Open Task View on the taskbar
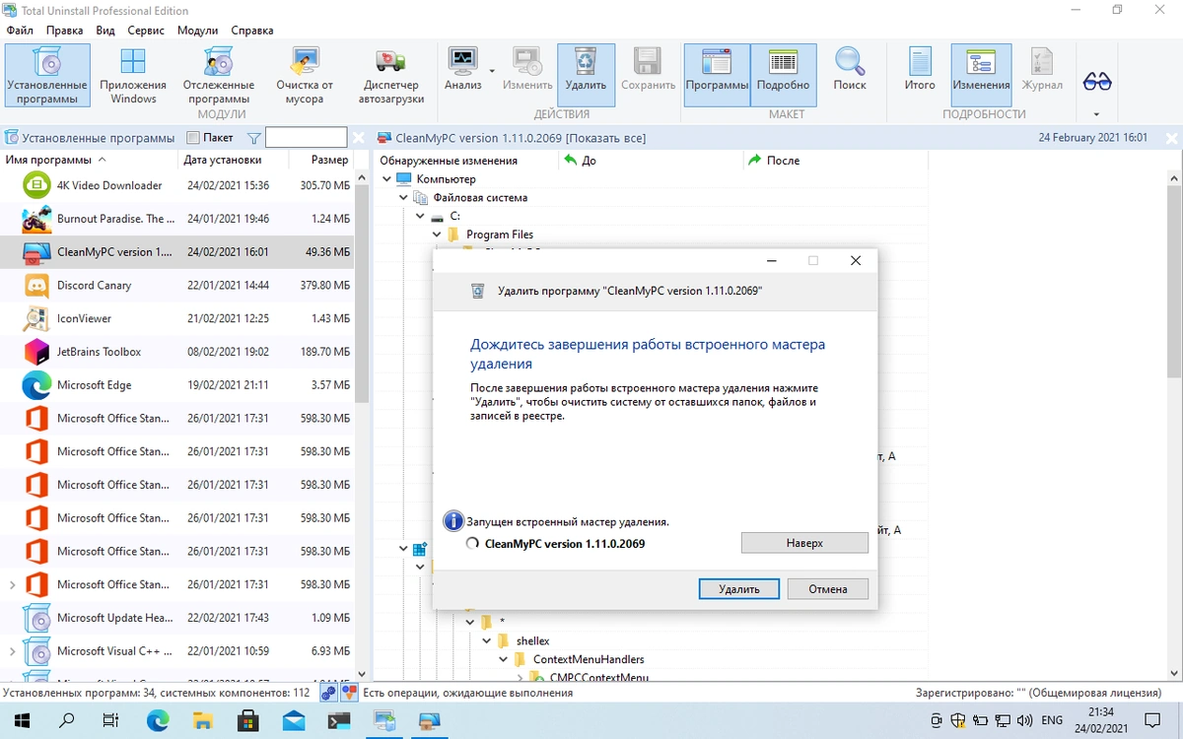1183x739 pixels. coord(111,720)
